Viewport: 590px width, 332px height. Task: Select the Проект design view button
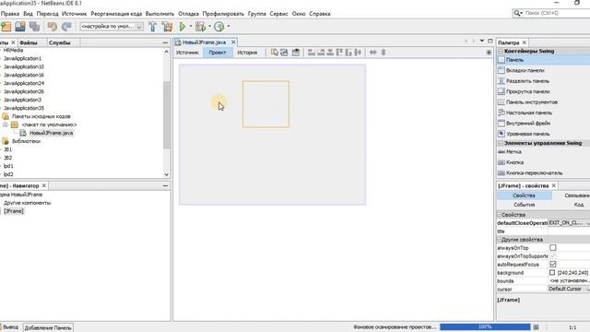tap(218, 53)
